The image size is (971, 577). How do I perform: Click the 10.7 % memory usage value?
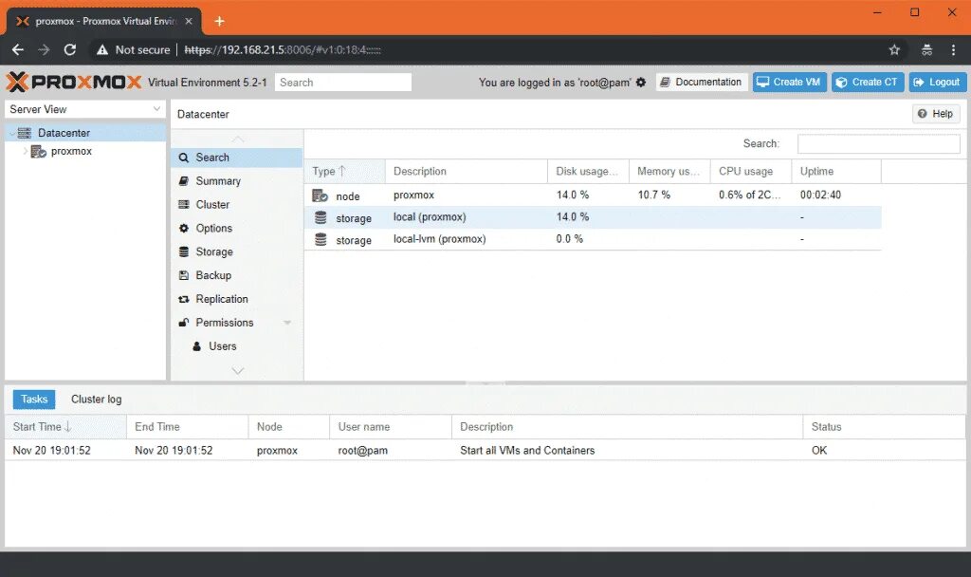(x=654, y=195)
